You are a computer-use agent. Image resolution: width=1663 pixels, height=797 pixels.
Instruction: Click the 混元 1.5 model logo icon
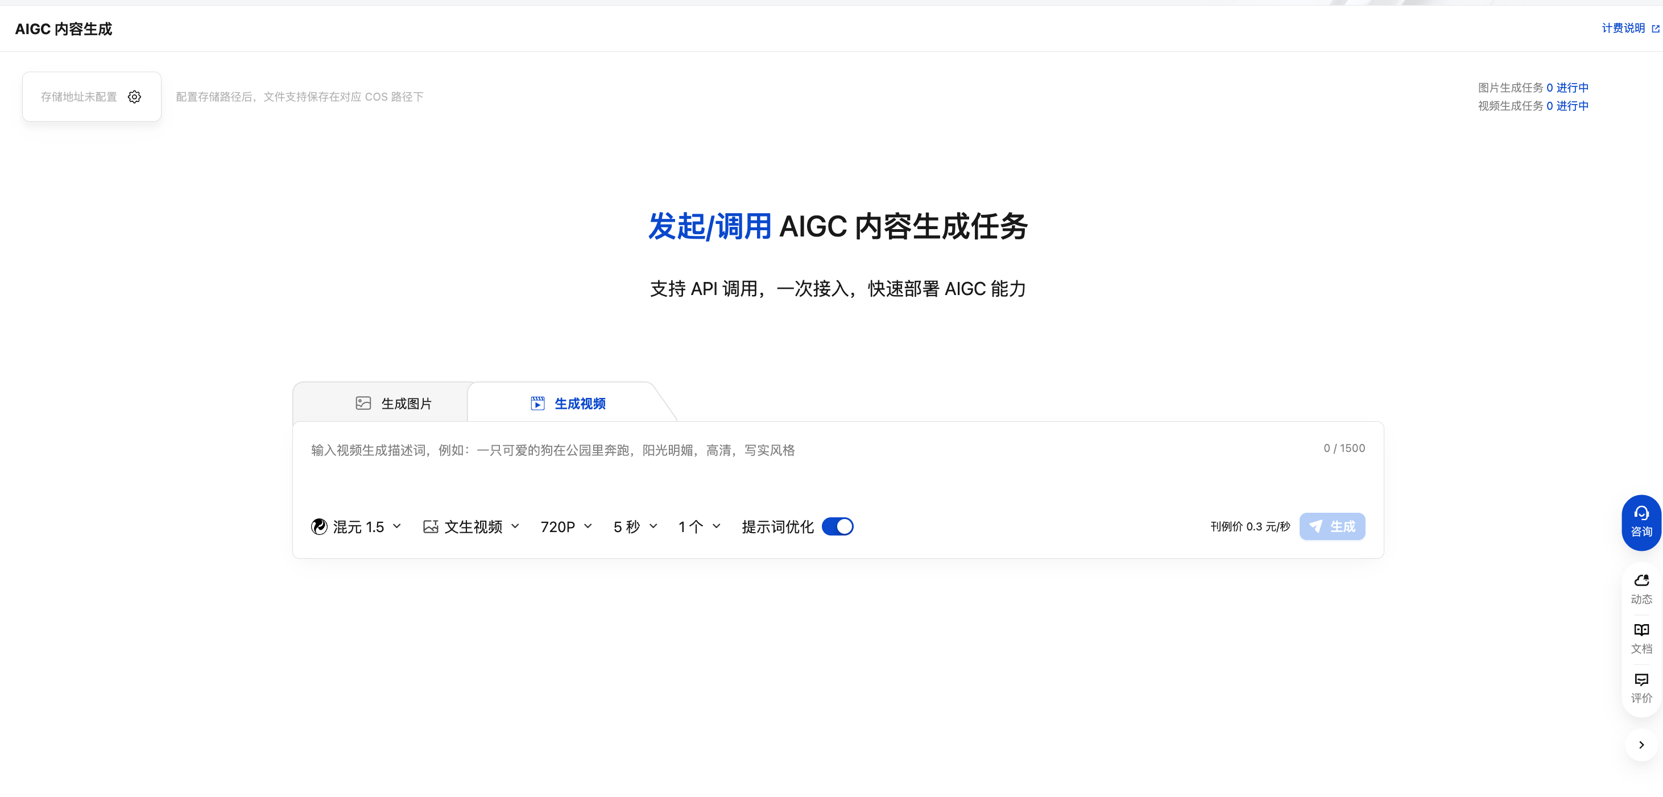pyautogui.click(x=319, y=527)
